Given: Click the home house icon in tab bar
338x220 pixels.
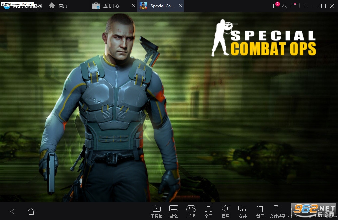Looking at the screenshot, I should tap(52, 5).
